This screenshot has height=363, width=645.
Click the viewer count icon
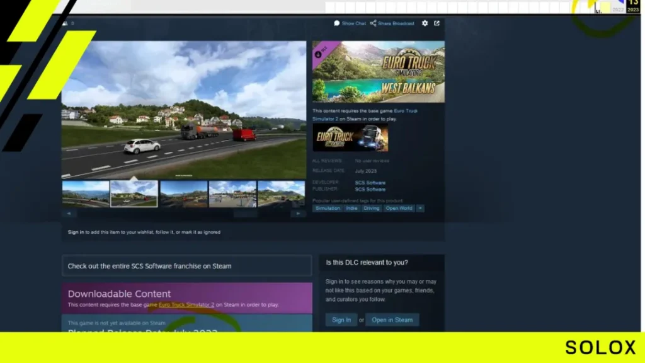tap(65, 23)
